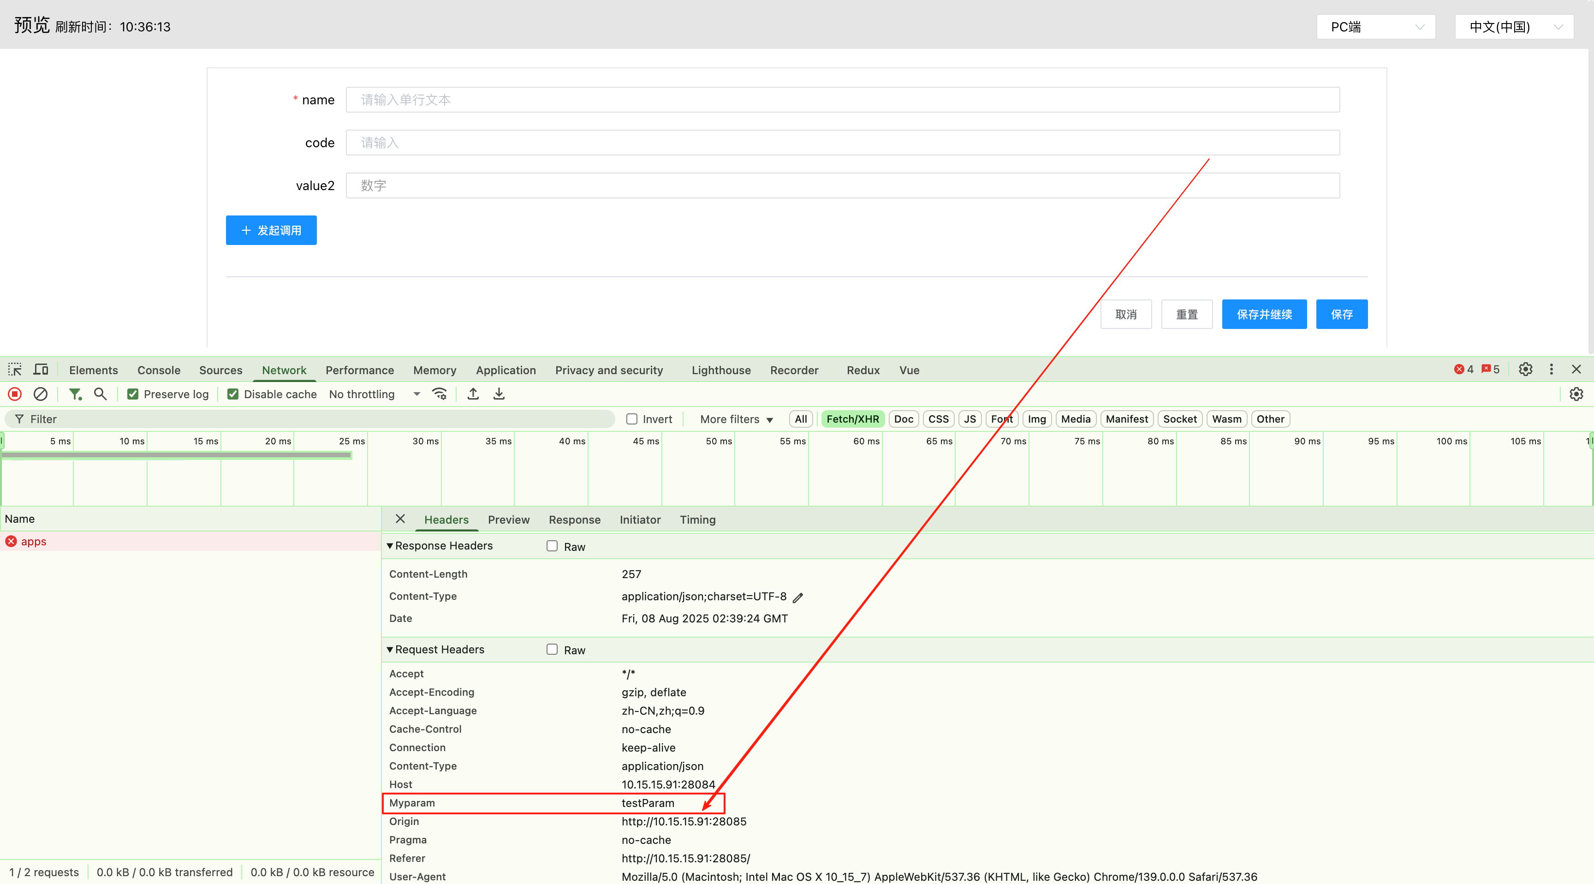Viewport: 1594px width, 884px height.
Task: Click the name text input field
Action: [842, 100]
